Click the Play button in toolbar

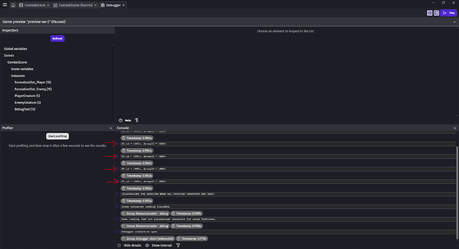[x=449, y=13]
